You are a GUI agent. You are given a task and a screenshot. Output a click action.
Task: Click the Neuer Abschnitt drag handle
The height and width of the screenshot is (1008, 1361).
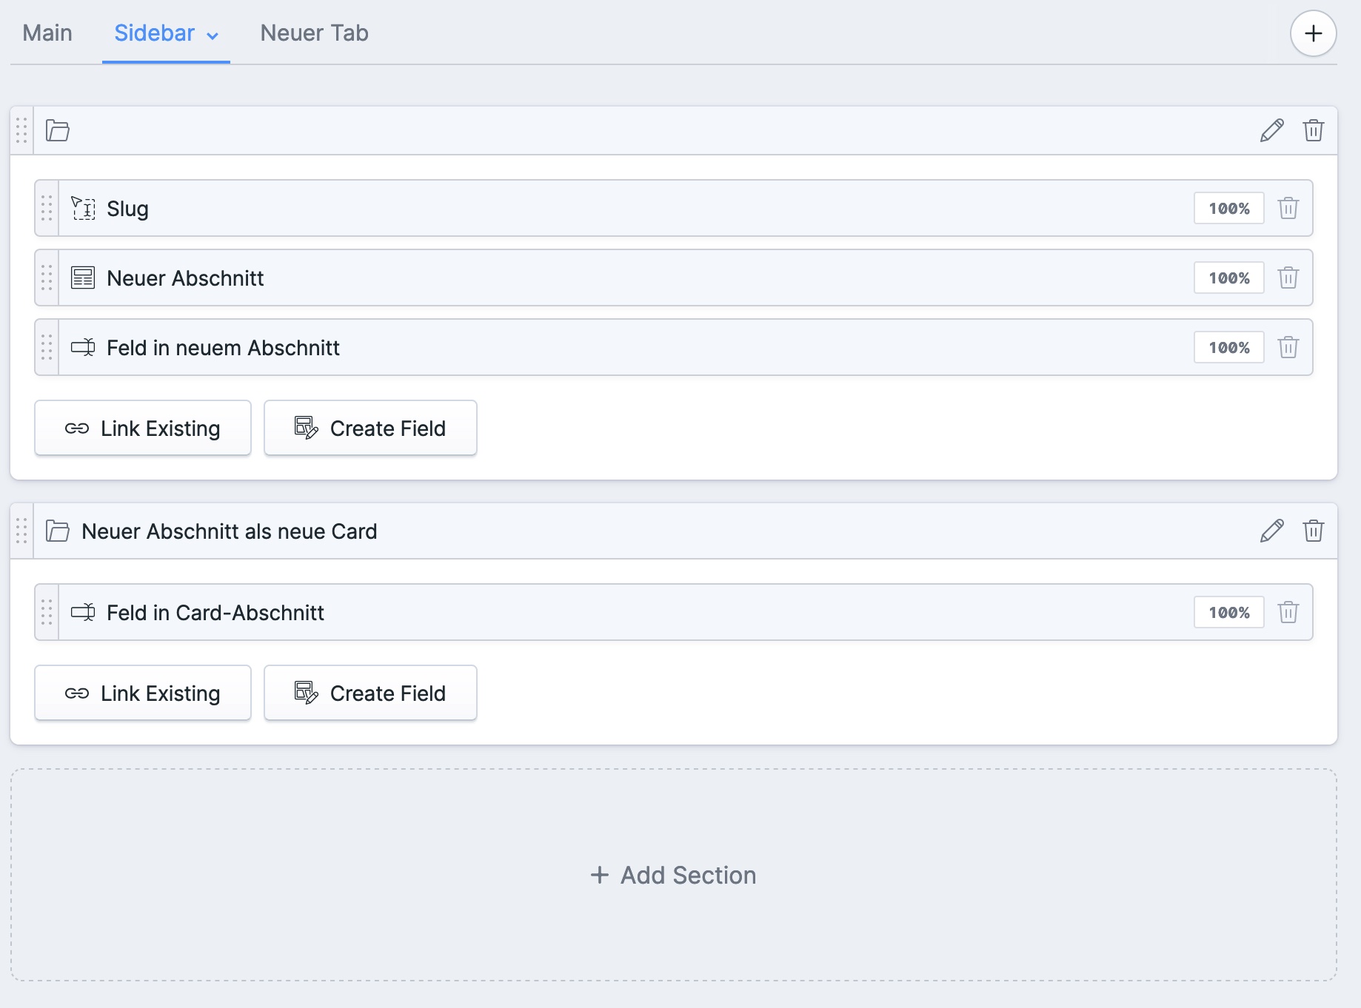pos(47,278)
